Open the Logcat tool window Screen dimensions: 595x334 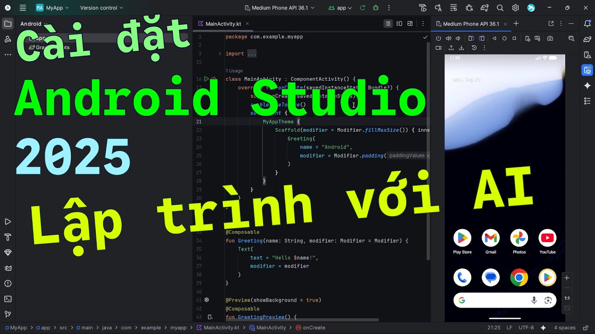(x=8, y=268)
